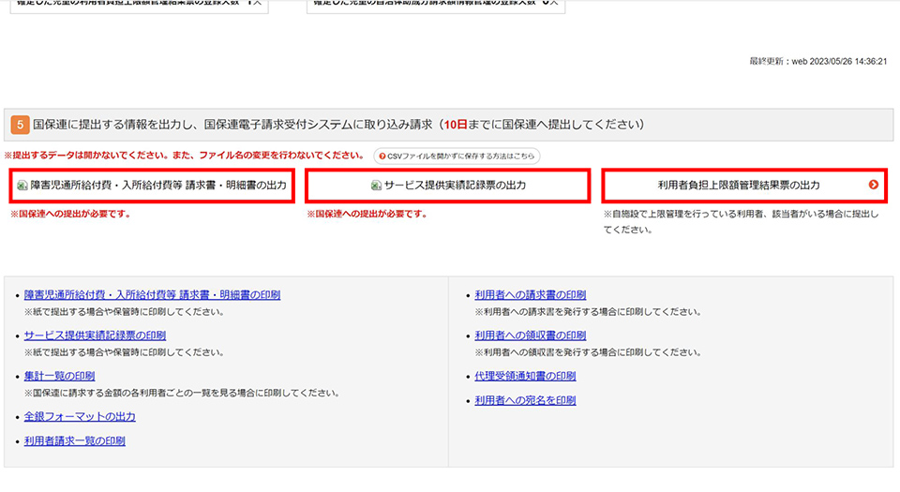Click the サービス提供実績記録票の出力 button

(448, 186)
